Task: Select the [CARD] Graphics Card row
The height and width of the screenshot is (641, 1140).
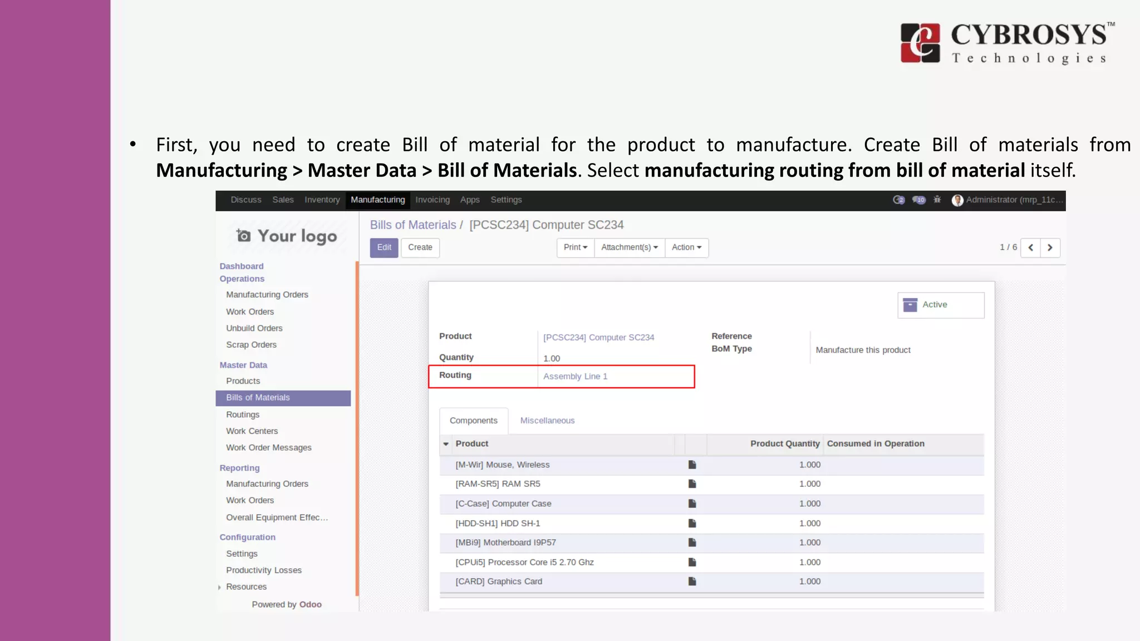Action: [x=711, y=582]
